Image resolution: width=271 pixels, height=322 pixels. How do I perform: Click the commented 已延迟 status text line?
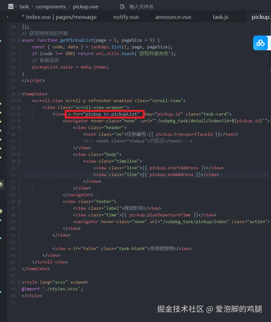[138, 141]
